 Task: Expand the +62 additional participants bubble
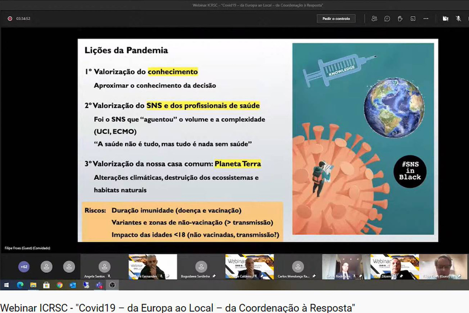point(23,267)
